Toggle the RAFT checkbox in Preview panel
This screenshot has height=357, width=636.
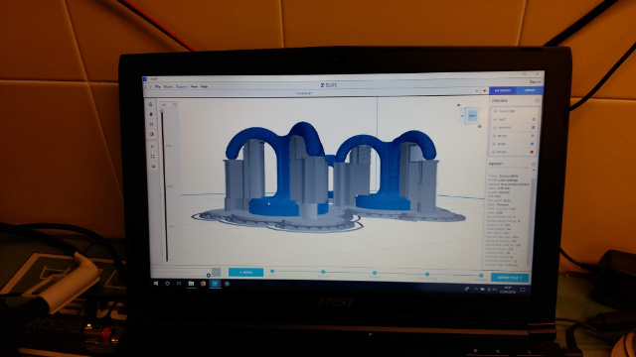coord(495,119)
